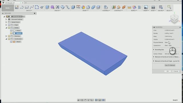Select the Section Analysis inspect icon

(140, 7)
